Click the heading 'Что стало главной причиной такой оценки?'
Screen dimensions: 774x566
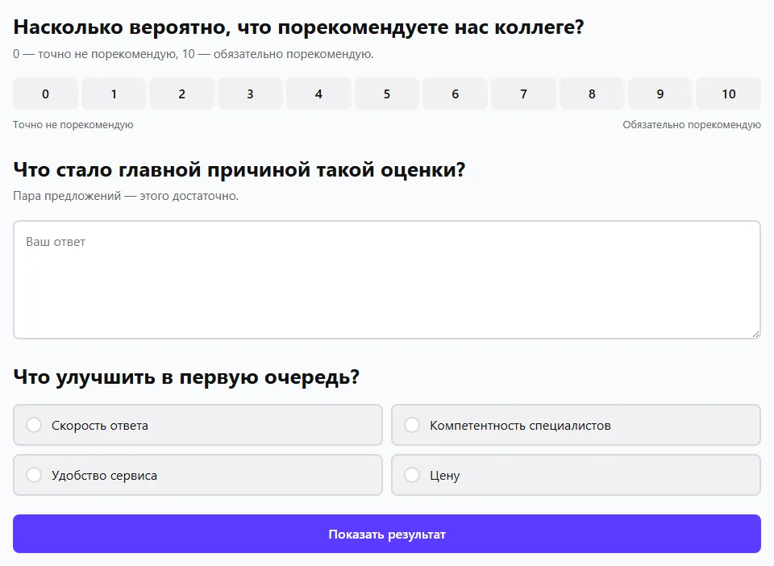[x=239, y=170]
